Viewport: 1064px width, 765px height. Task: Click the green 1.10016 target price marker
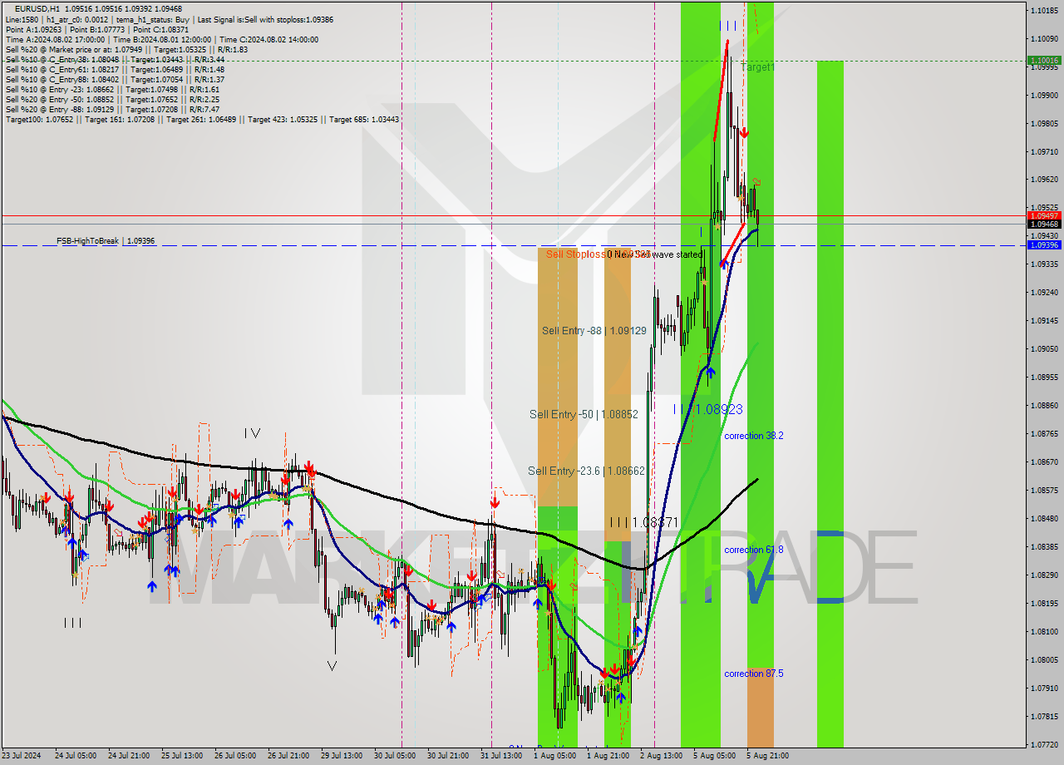tap(1042, 61)
